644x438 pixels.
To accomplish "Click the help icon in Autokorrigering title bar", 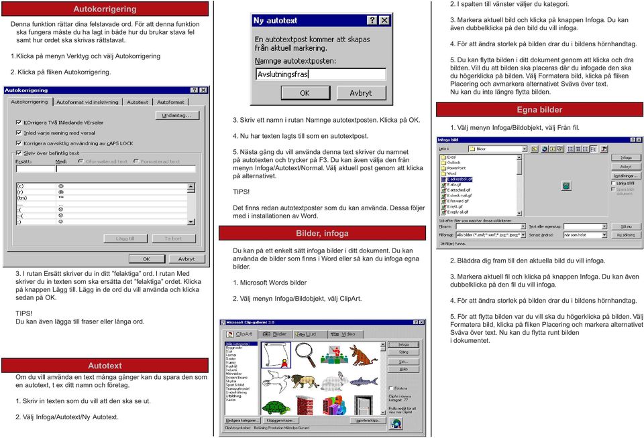I will tap(195, 90).
